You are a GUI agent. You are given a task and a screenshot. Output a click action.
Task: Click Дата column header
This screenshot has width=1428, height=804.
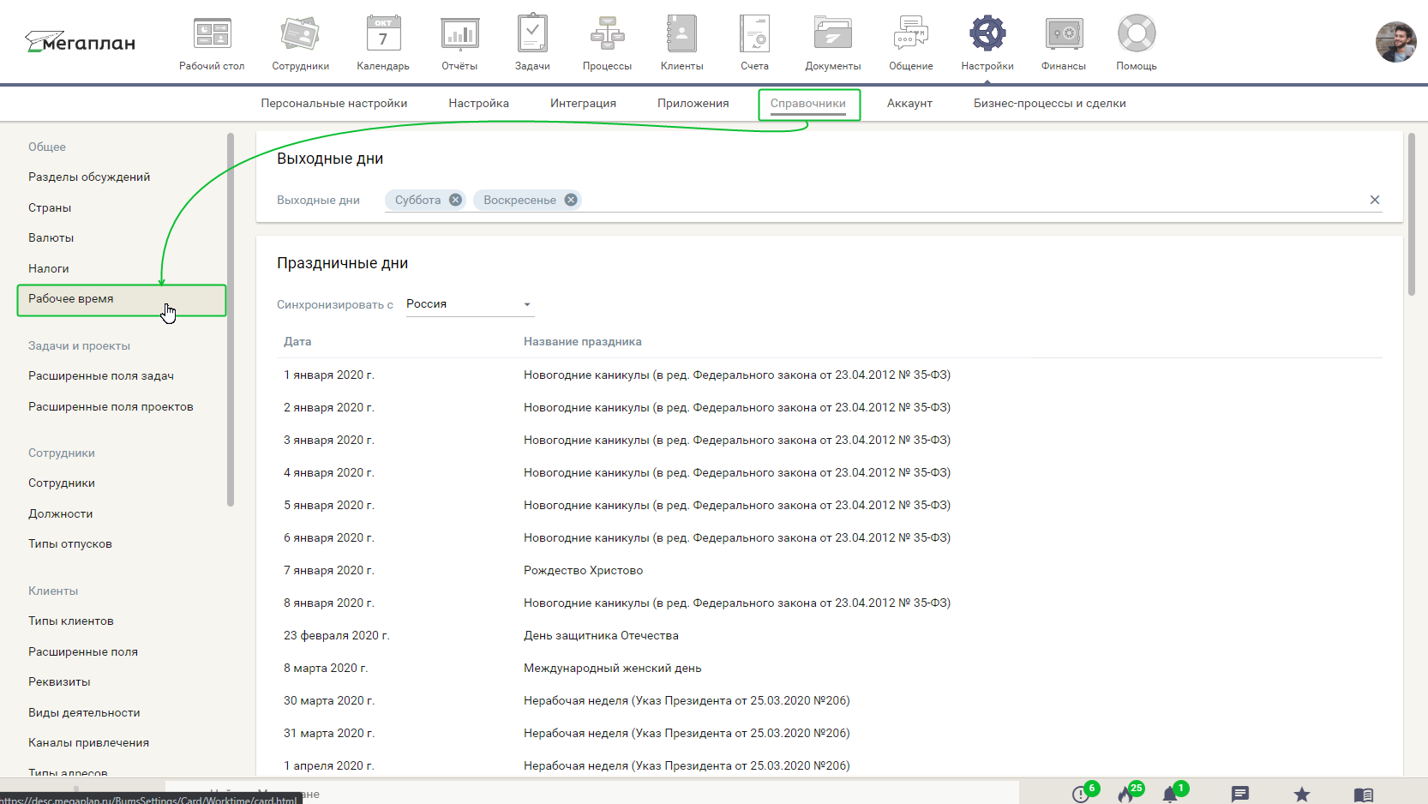[297, 342]
